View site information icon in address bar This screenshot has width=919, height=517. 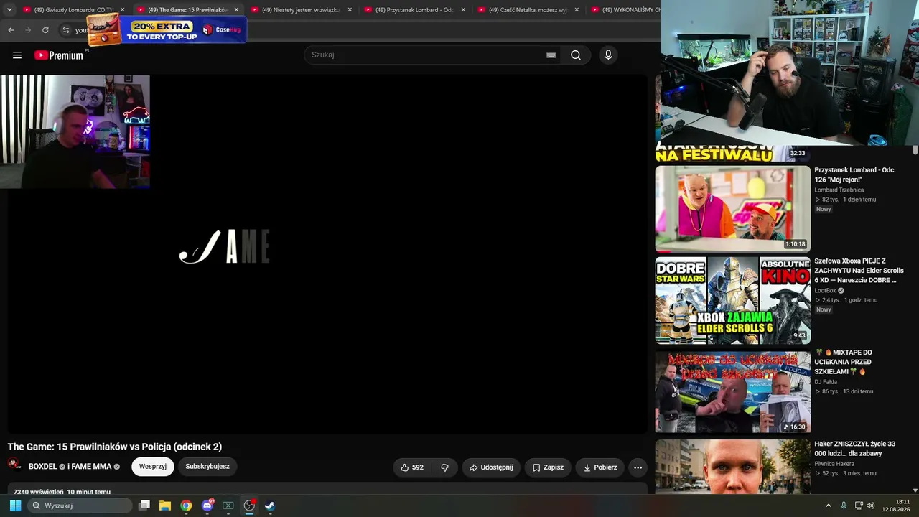point(65,30)
